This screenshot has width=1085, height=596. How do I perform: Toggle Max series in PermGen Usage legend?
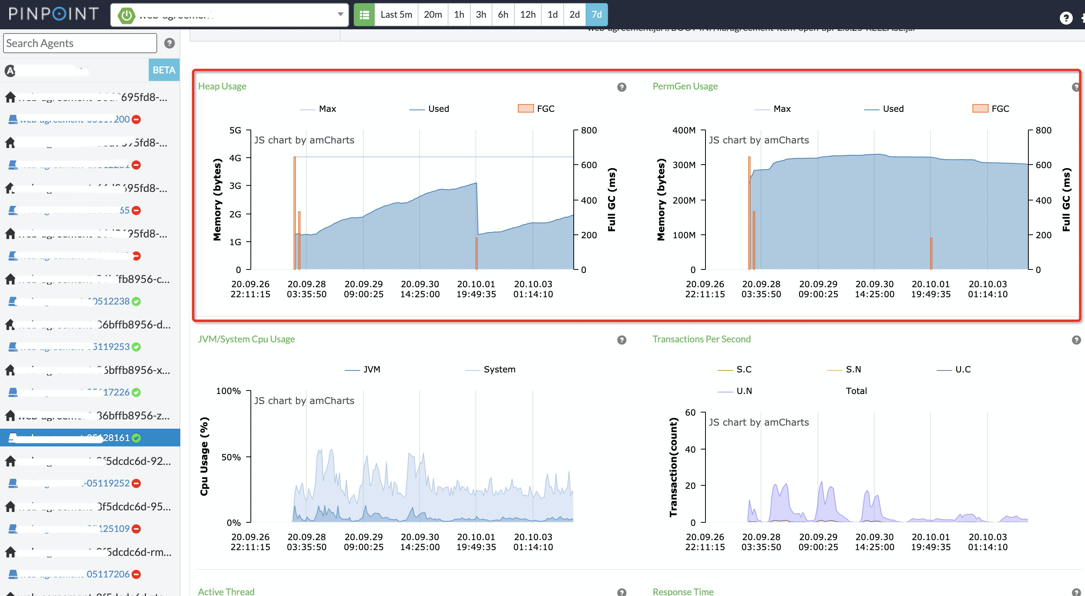point(773,109)
